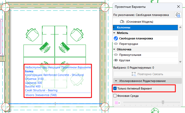This screenshot has width=185, height=113.
Task: Open the pink background color swatch
Action: 117,103
